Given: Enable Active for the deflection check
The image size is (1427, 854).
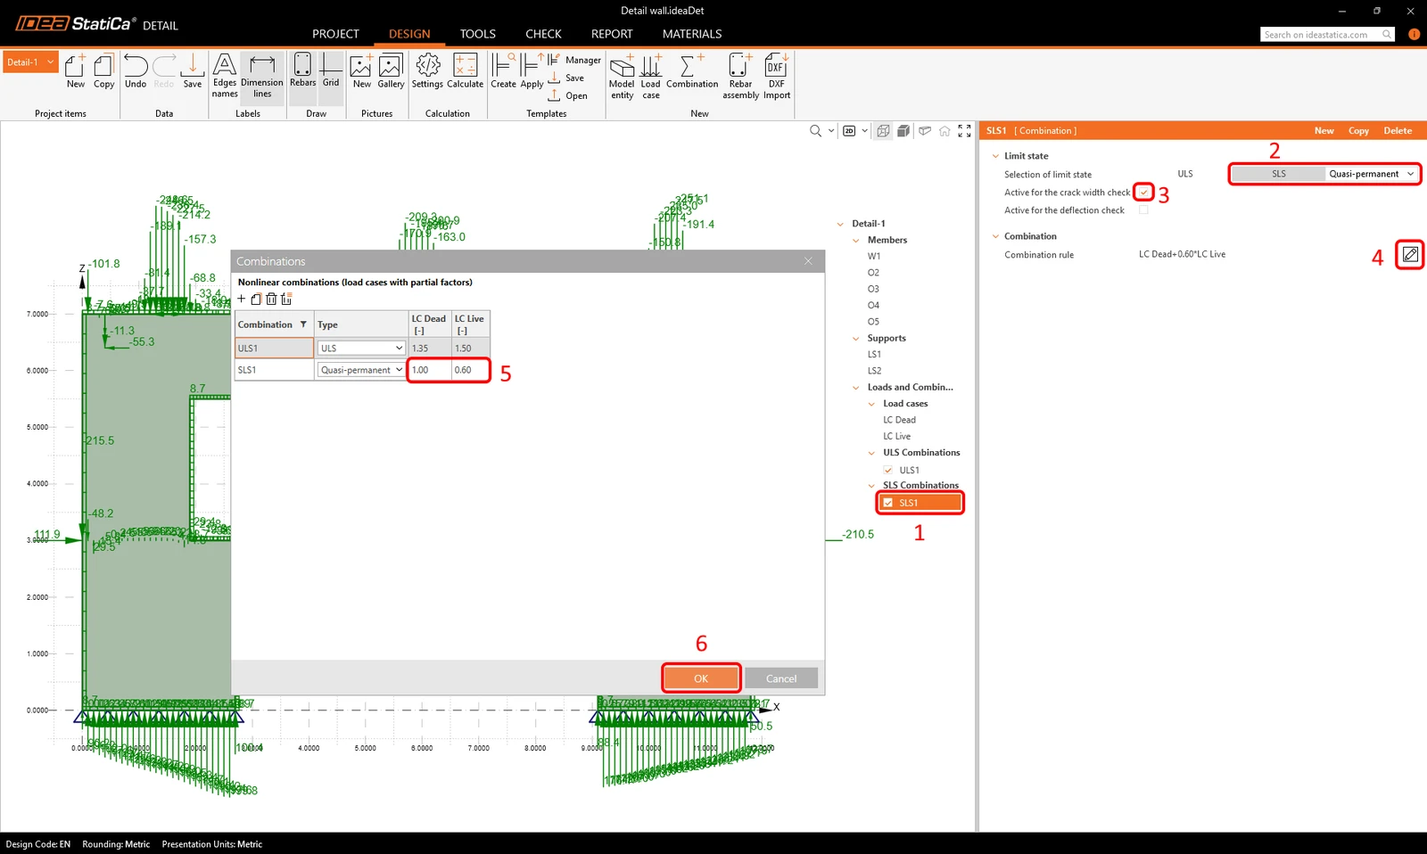Looking at the screenshot, I should tap(1143, 210).
